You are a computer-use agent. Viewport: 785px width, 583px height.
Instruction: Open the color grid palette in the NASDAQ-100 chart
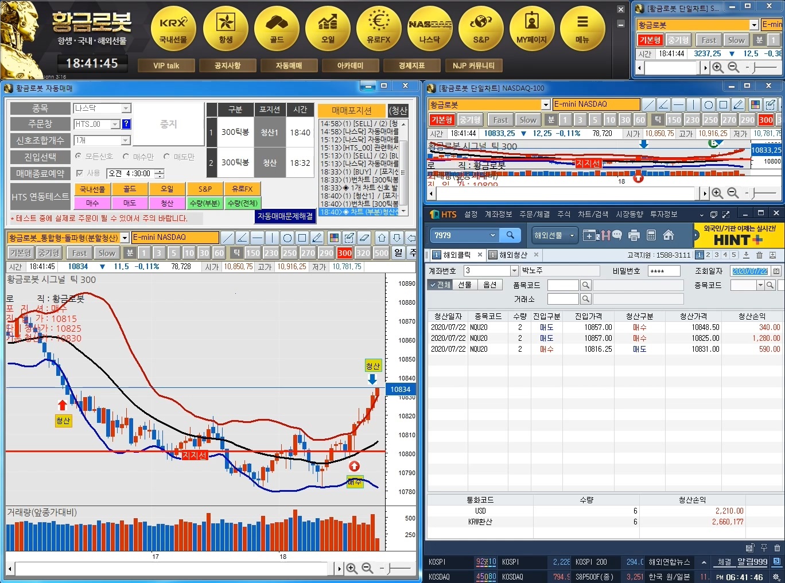pos(756,104)
